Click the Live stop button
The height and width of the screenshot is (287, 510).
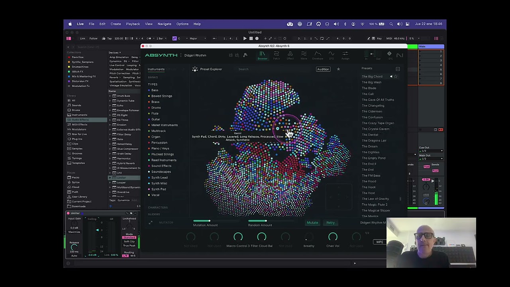(251, 38)
